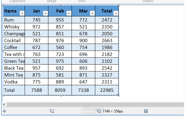Click the Mar header cell

[84, 11]
